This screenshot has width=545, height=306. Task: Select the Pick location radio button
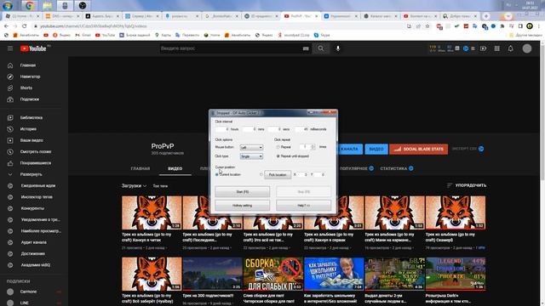tap(261, 174)
